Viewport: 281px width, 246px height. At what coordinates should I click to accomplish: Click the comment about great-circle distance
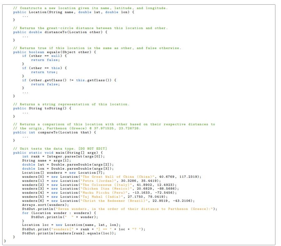click(x=90, y=28)
